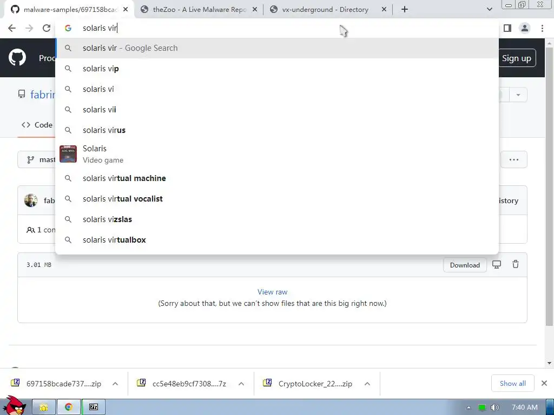The image size is (554, 415).
Task: Click the committer avatar image
Action: [x=31, y=200]
